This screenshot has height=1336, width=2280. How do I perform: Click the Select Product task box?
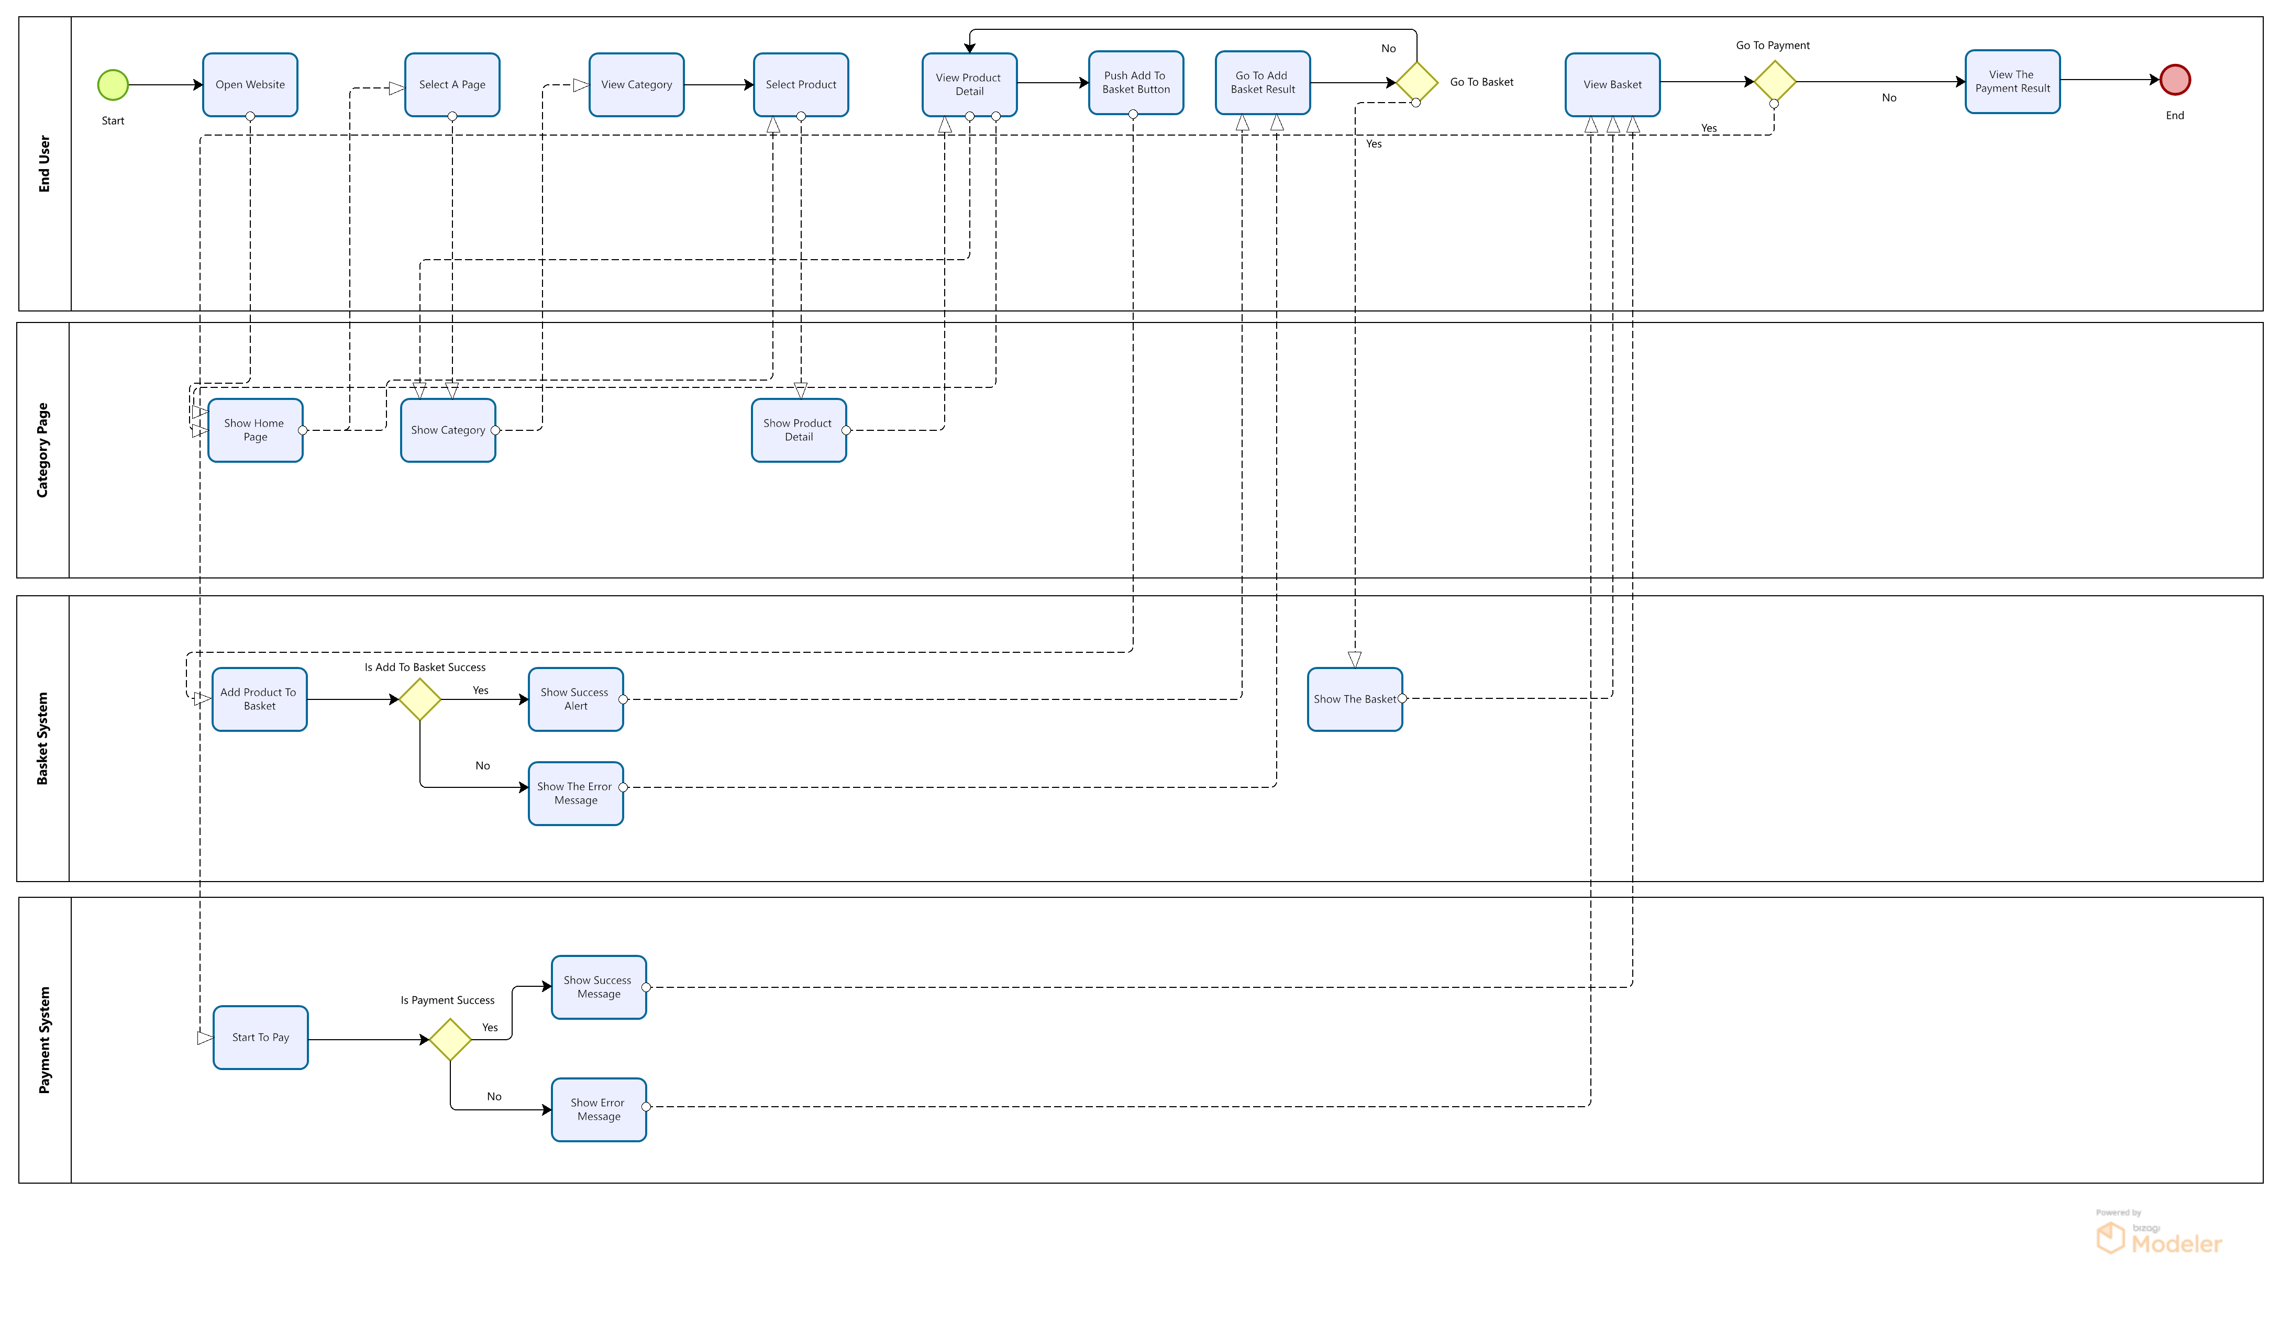[x=801, y=85]
